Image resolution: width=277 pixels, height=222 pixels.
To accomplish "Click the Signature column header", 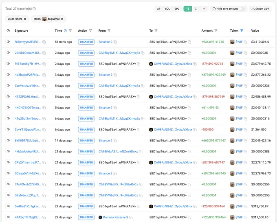I will [x=21, y=30].
